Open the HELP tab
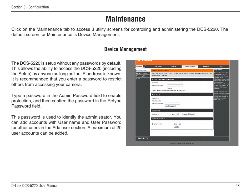 point(222,67)
